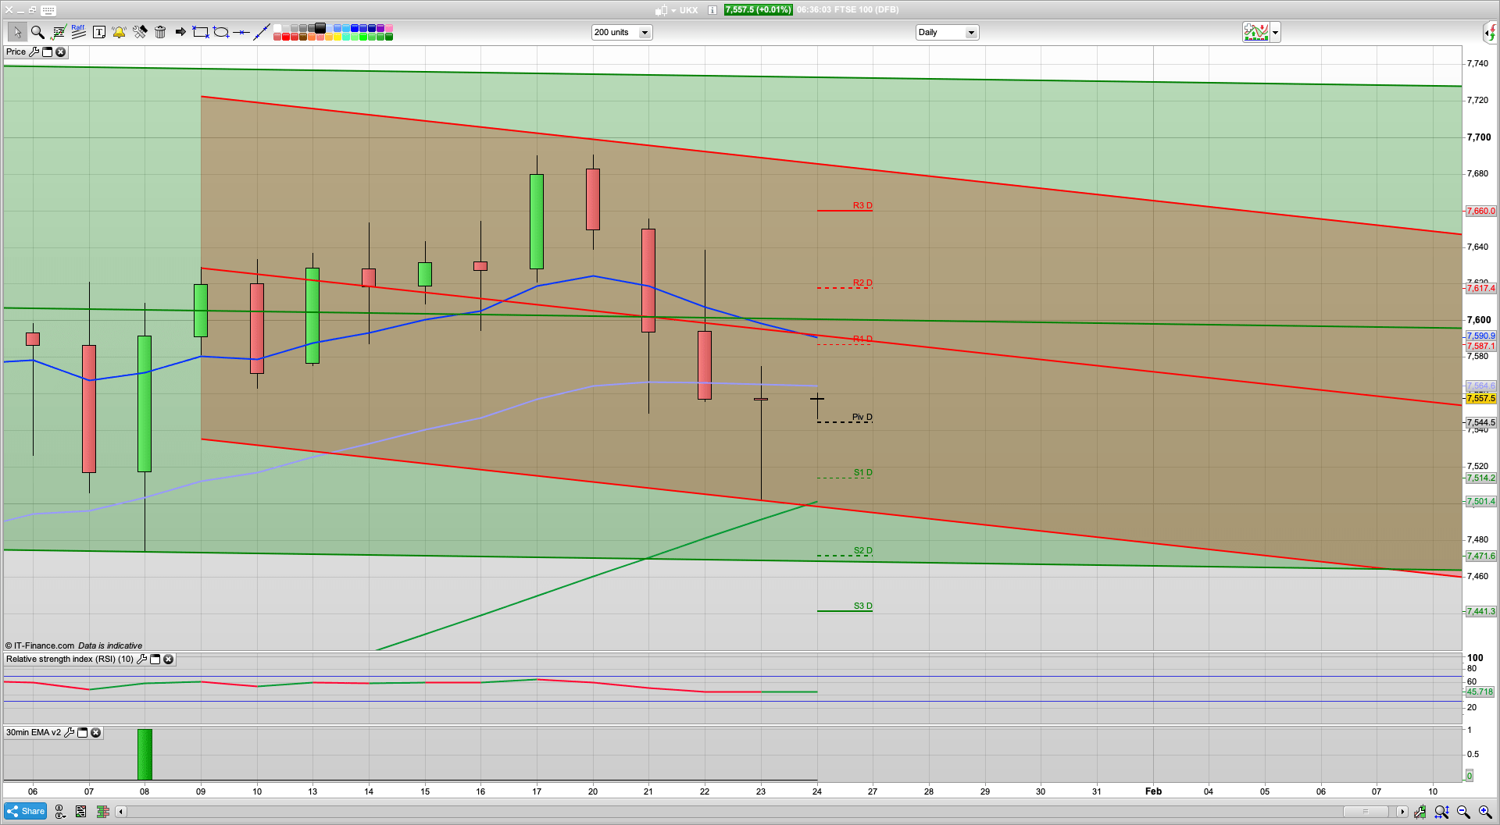Click the Raff regression channel tool
This screenshot has height=825, width=1500.
[78, 32]
